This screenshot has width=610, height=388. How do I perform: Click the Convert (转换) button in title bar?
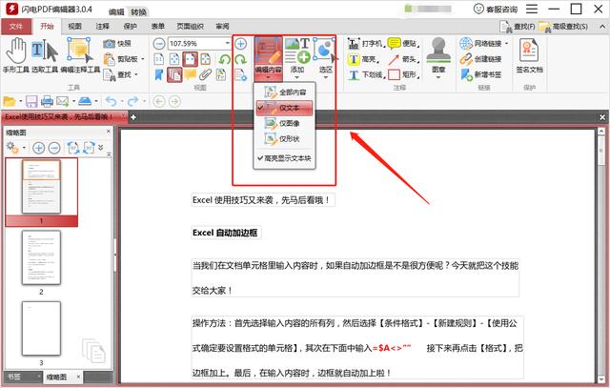(x=138, y=12)
